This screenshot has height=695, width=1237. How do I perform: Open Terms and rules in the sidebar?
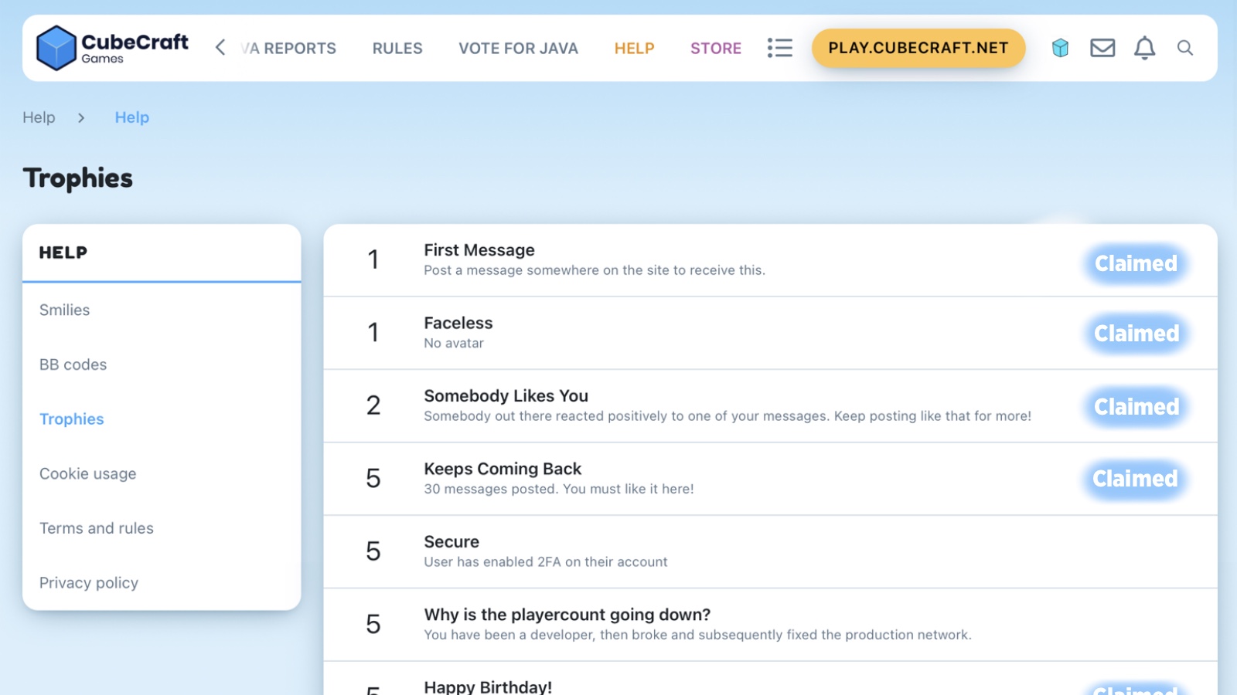tap(96, 528)
